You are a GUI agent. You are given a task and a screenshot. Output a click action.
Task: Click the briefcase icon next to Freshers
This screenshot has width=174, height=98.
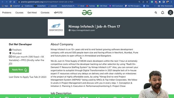point(10,50)
